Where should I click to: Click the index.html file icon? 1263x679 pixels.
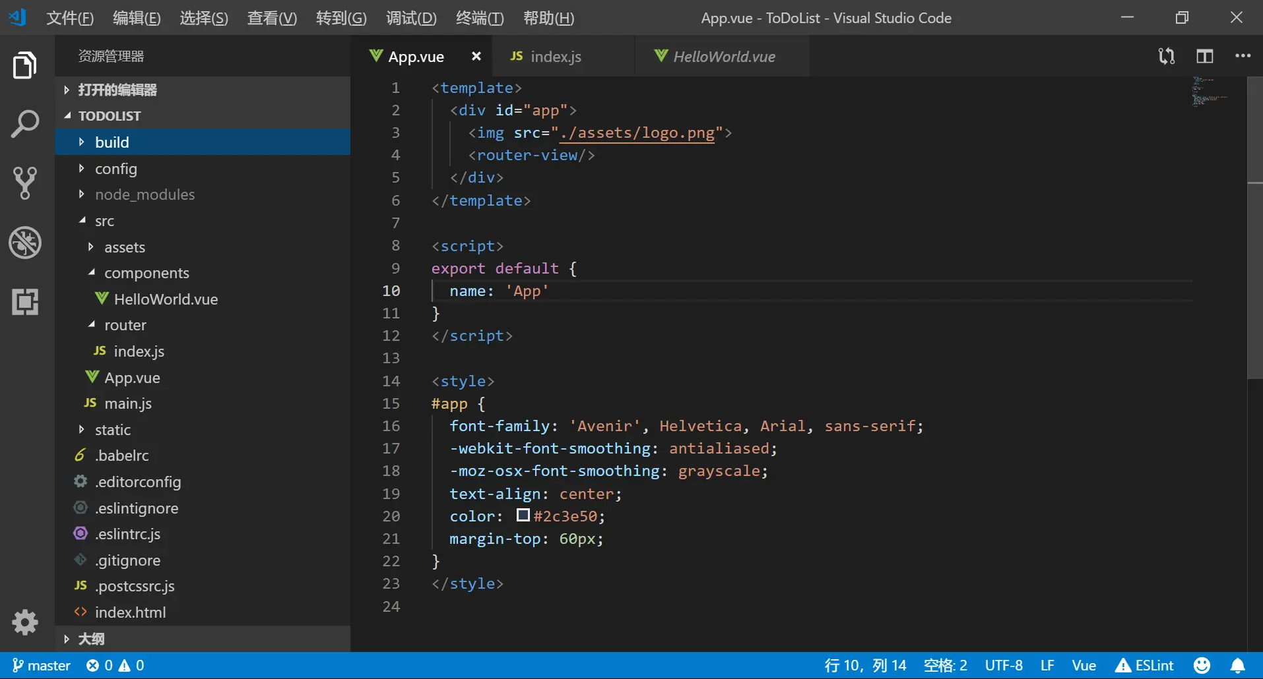pyautogui.click(x=81, y=612)
